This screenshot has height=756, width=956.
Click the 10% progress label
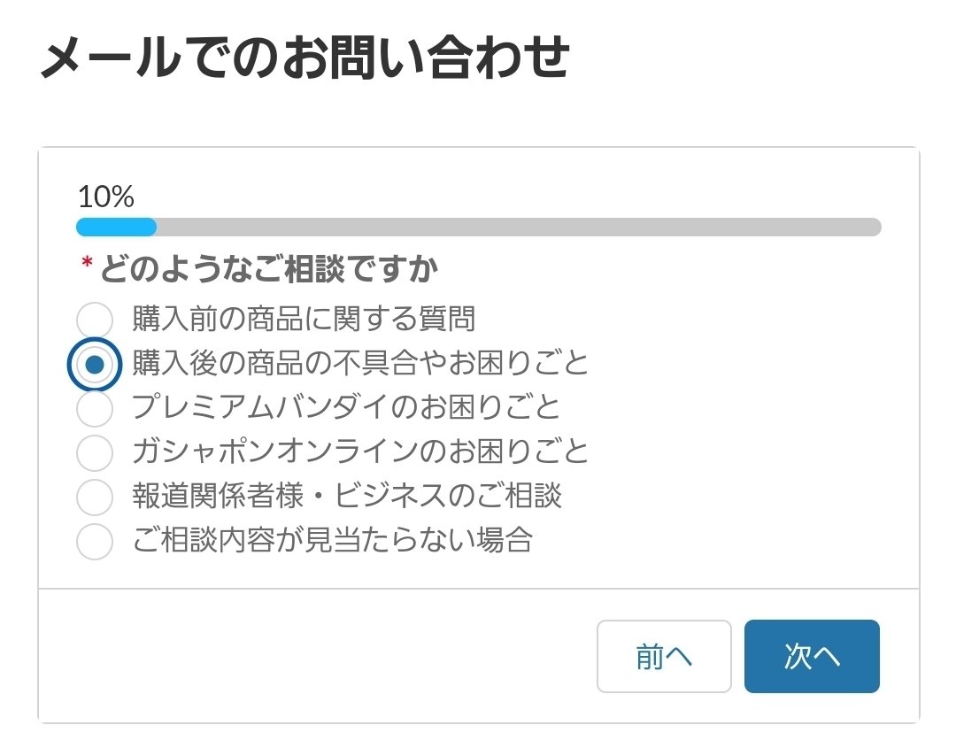pyautogui.click(x=106, y=197)
